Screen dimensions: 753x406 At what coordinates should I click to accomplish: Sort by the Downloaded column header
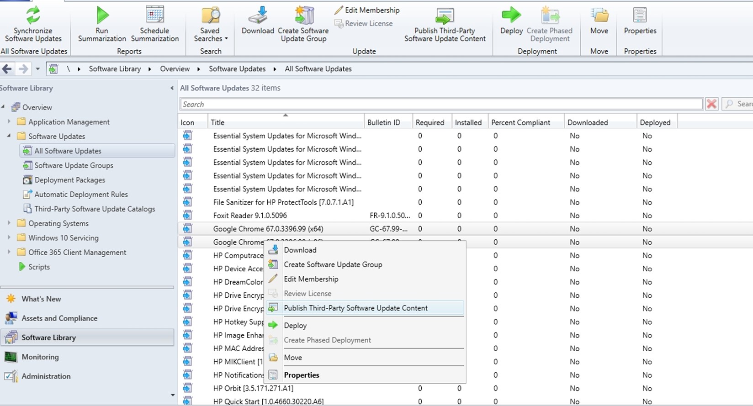coord(600,122)
